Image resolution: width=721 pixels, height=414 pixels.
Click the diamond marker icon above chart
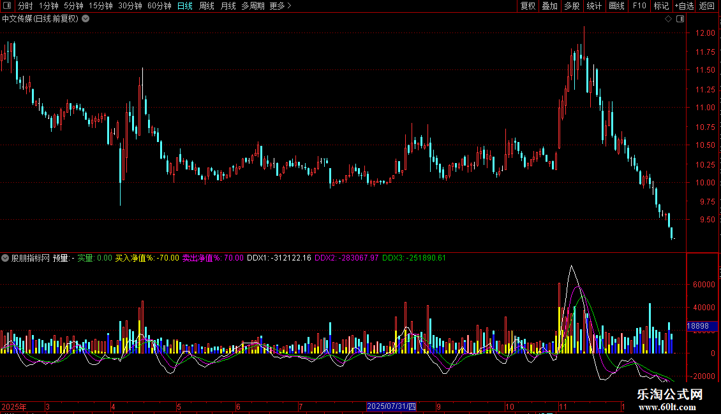click(668, 19)
